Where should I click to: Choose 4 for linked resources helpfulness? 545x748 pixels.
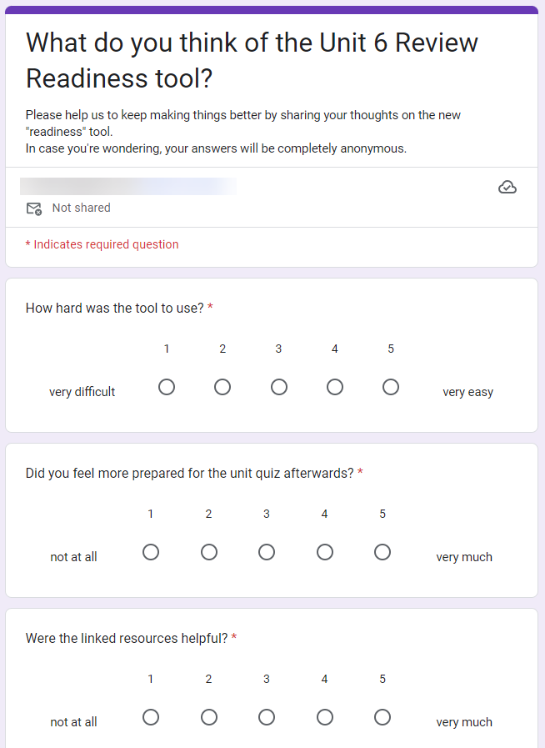click(325, 717)
